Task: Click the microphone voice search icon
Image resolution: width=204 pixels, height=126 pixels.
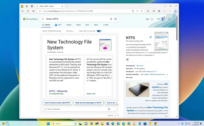Action: (x=111, y=19)
